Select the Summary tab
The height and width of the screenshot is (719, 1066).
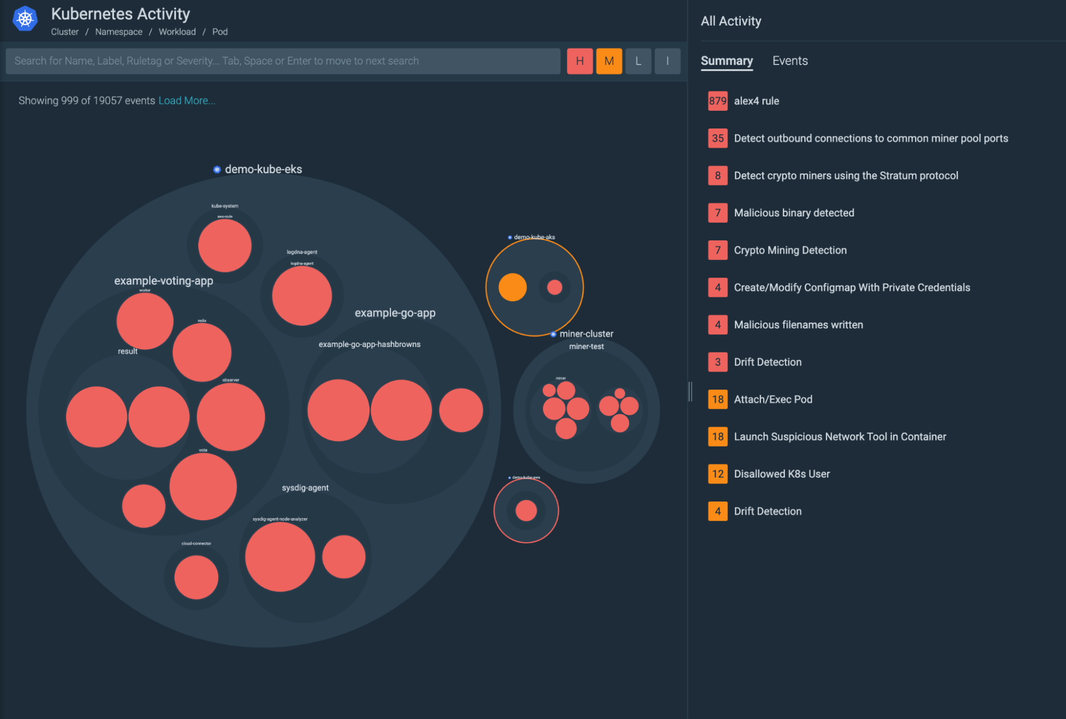coord(726,61)
